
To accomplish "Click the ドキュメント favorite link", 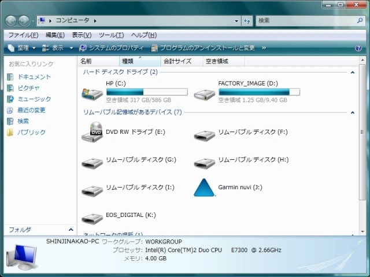I will [34, 77].
